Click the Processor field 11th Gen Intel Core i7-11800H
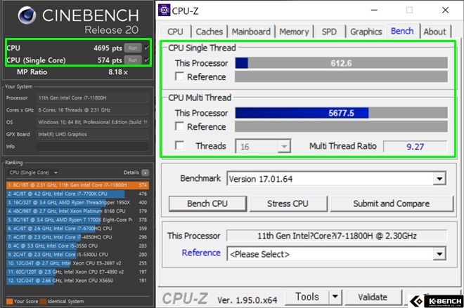The width and height of the screenshot is (464, 308). 92,98
